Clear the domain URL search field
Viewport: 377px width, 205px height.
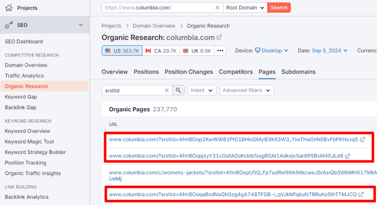(217, 8)
